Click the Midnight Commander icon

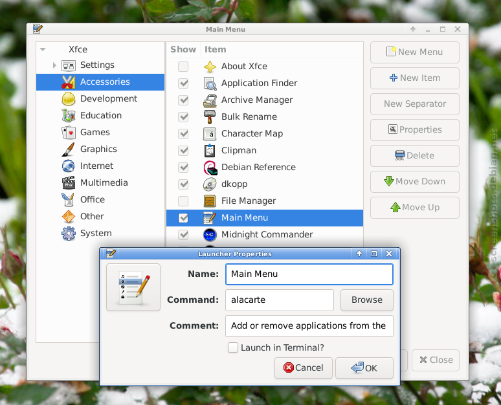(210, 235)
